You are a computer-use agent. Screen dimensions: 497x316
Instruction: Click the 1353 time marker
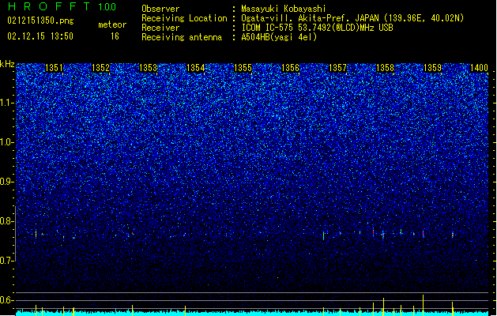point(148,68)
